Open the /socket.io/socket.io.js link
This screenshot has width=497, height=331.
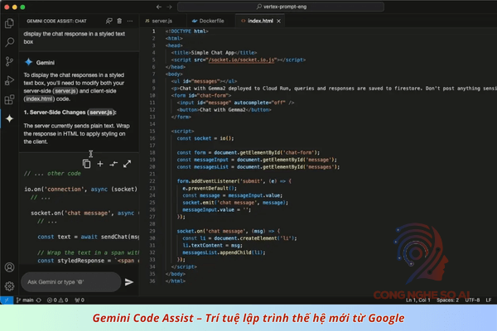pos(241,60)
